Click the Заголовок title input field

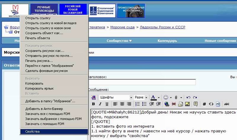point(142,82)
